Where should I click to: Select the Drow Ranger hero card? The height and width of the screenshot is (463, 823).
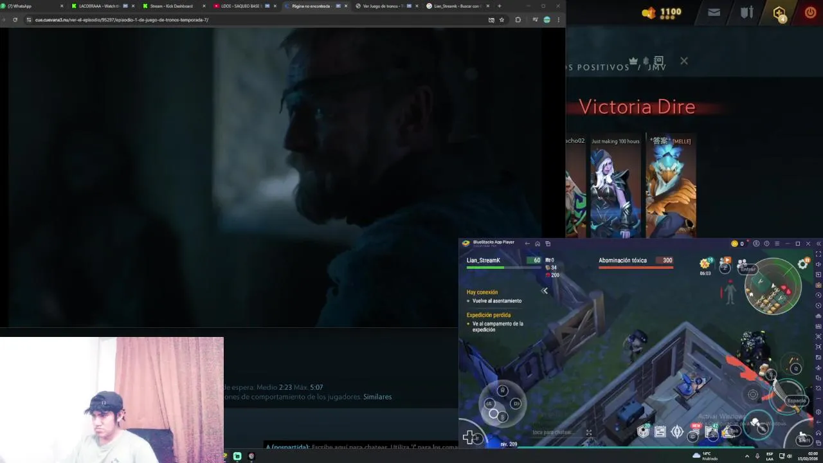click(x=615, y=186)
